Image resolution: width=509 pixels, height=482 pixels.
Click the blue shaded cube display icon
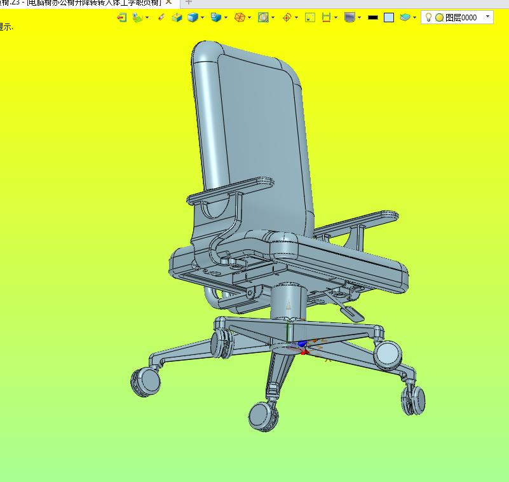(x=193, y=17)
